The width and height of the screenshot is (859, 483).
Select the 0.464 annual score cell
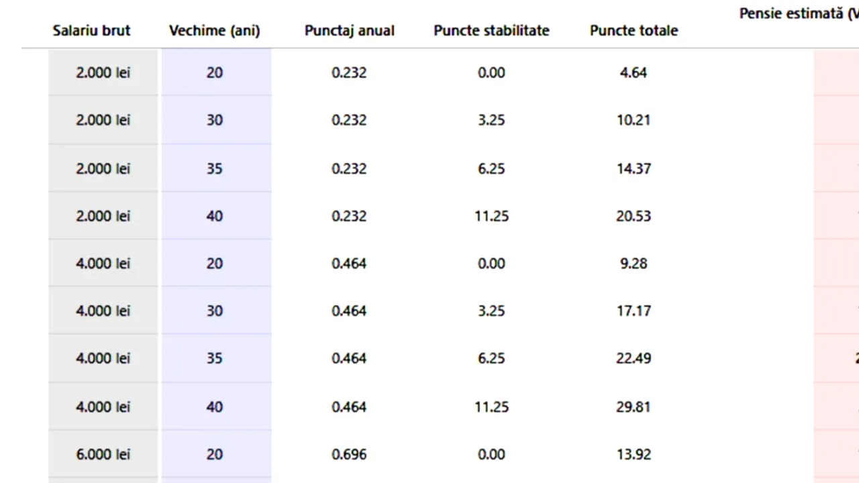coord(349,263)
